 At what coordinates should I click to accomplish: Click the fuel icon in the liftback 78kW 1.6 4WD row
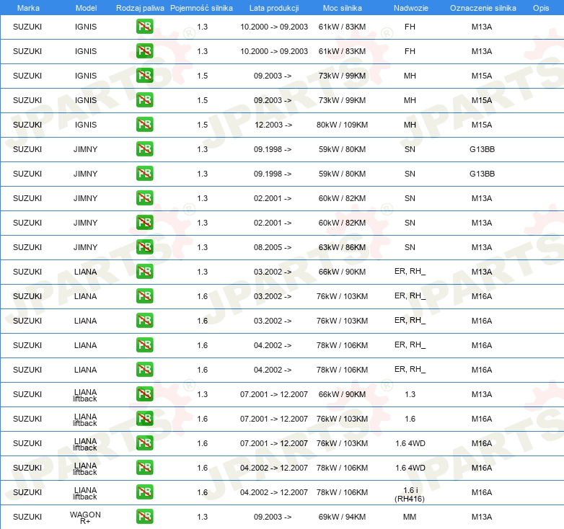pyautogui.click(x=144, y=467)
